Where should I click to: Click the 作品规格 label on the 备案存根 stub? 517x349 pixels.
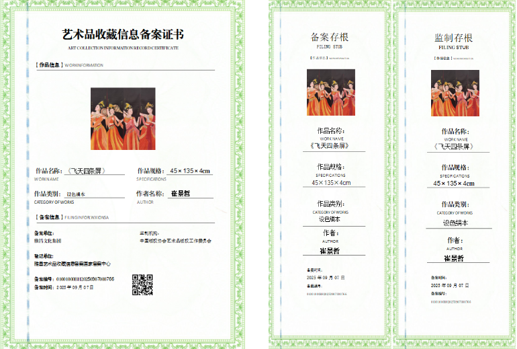click(331, 167)
